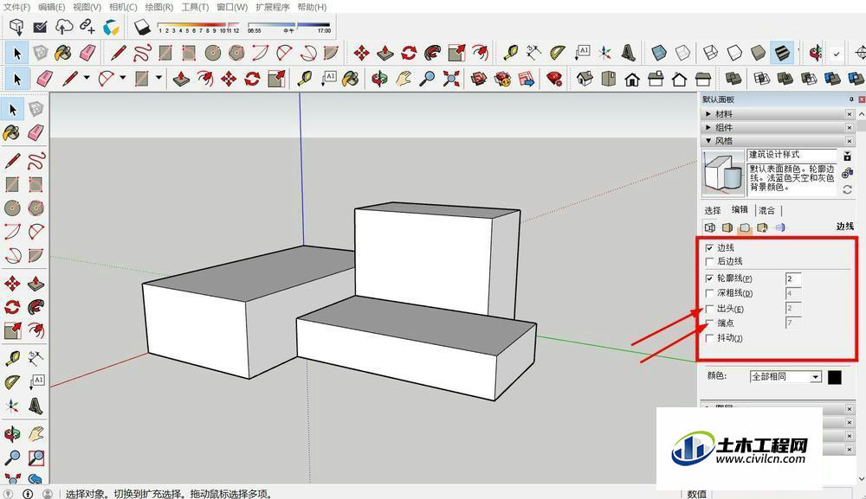Select the Polygon tool in top toolbar
Viewport: 866px width, 499px height.
tap(236, 53)
